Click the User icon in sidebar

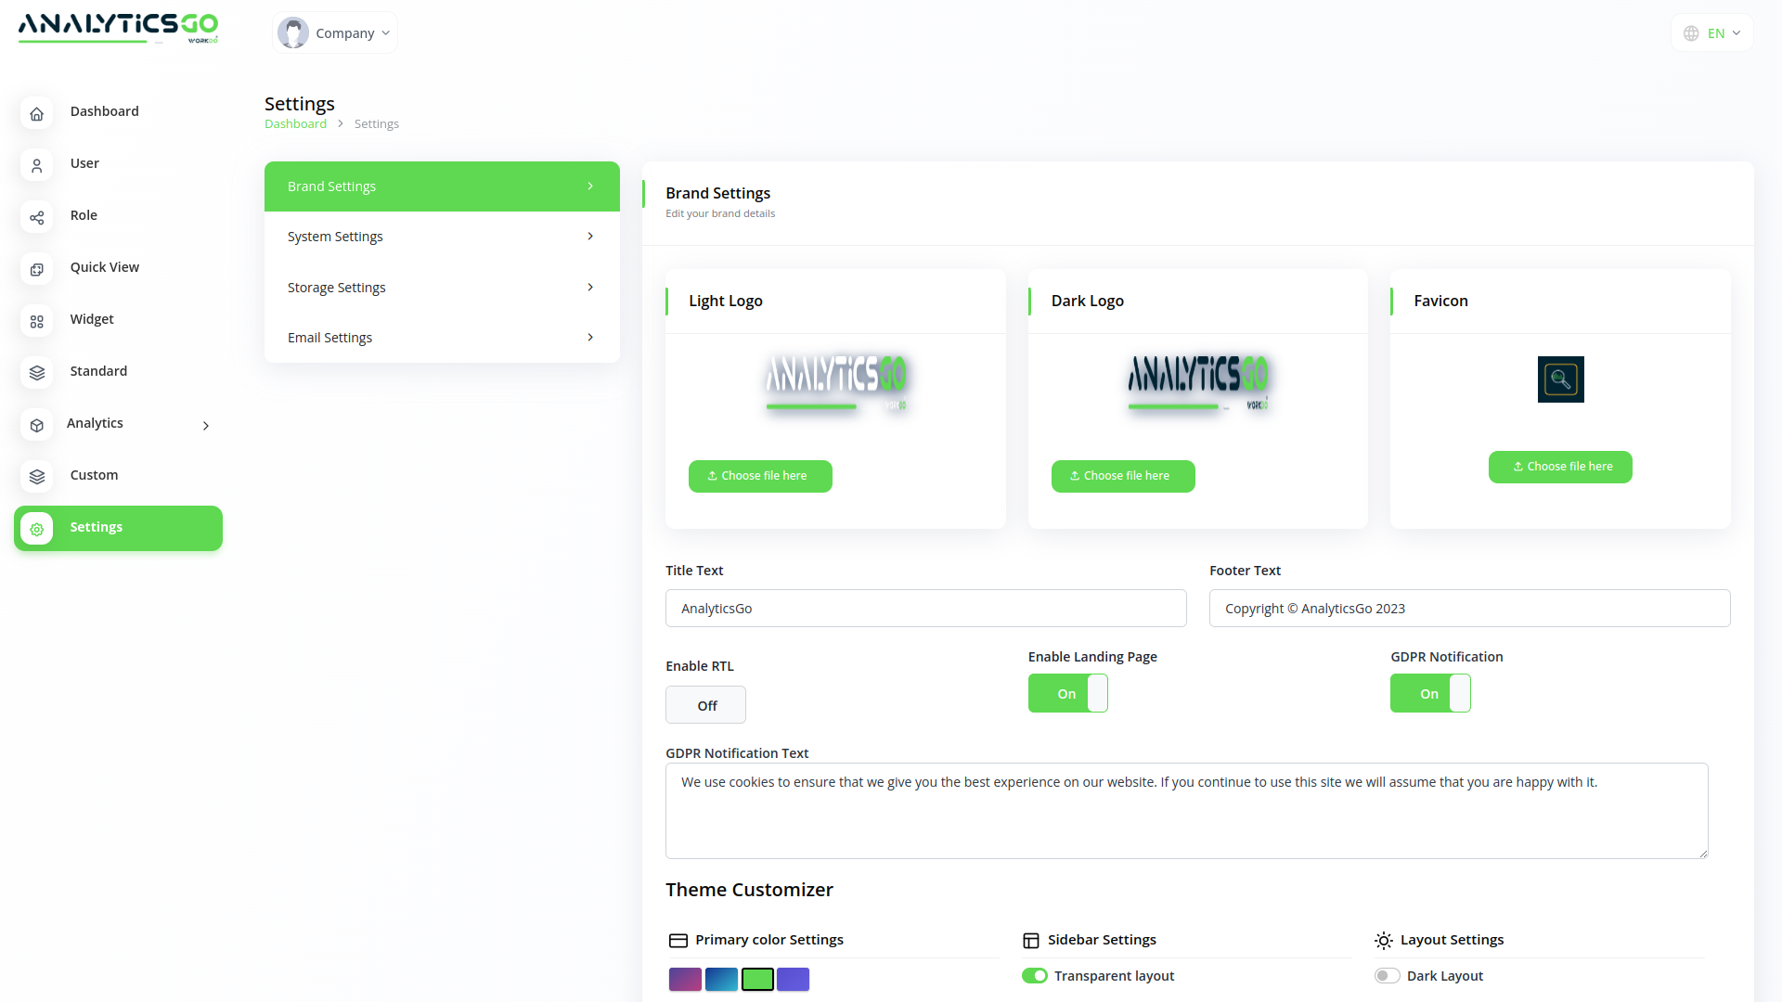point(36,165)
